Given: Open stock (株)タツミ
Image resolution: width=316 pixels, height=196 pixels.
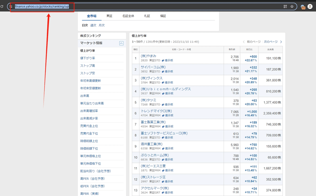Looking at the screenshot, I should click(x=149, y=100).
